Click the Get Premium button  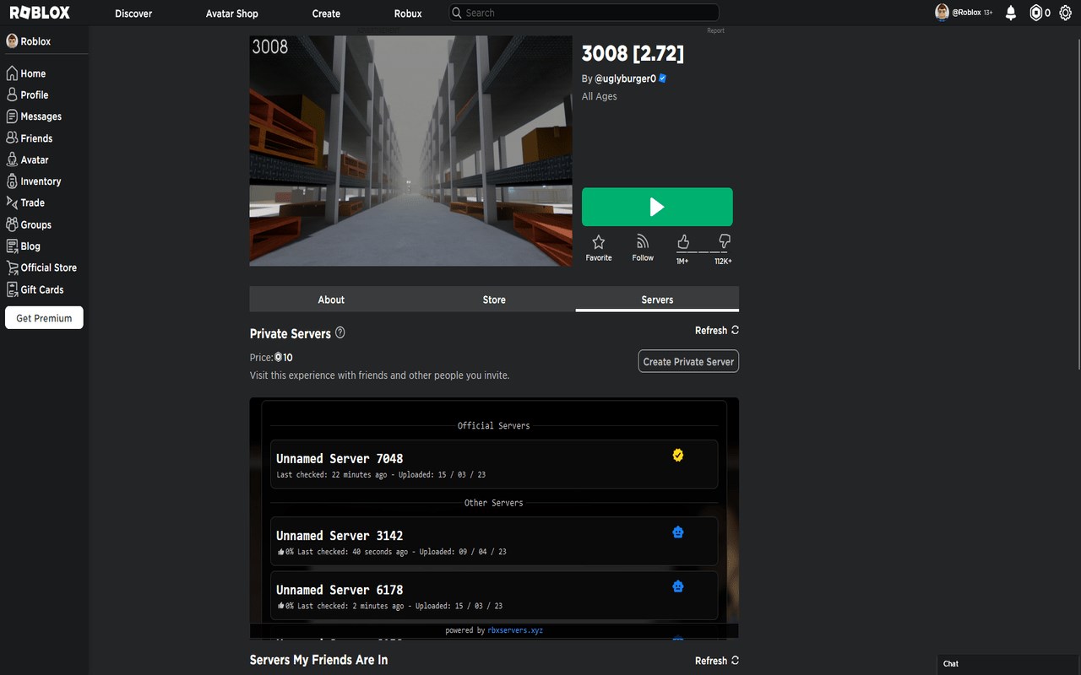(44, 318)
